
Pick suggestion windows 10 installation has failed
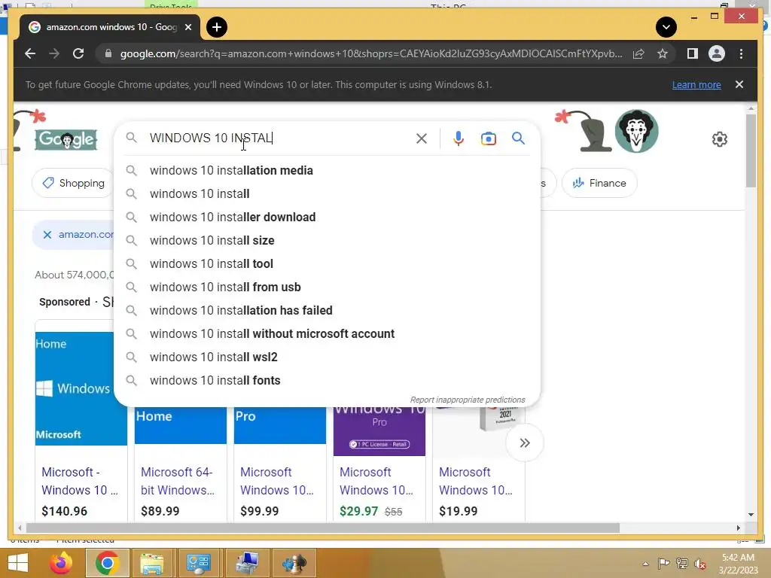click(x=327, y=311)
